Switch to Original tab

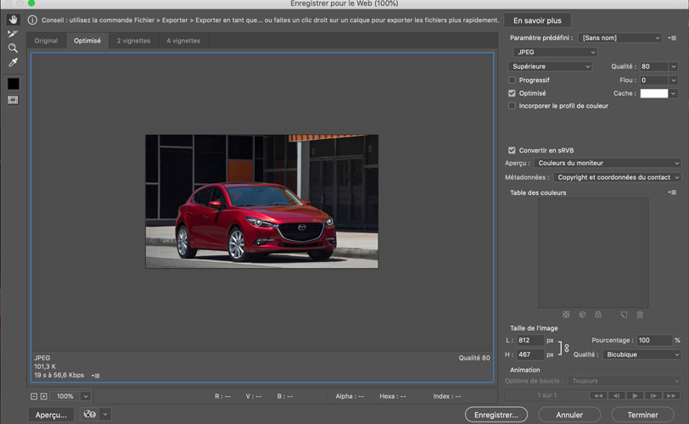pyautogui.click(x=46, y=41)
